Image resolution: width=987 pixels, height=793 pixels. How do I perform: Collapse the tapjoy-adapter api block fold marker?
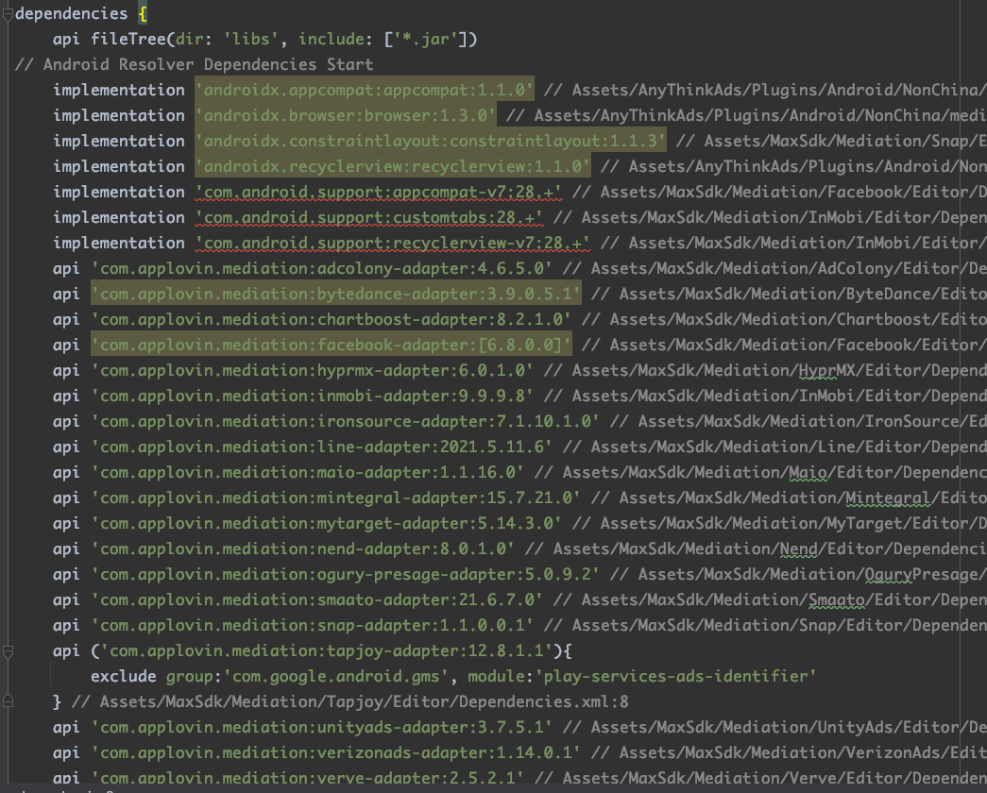(8, 651)
